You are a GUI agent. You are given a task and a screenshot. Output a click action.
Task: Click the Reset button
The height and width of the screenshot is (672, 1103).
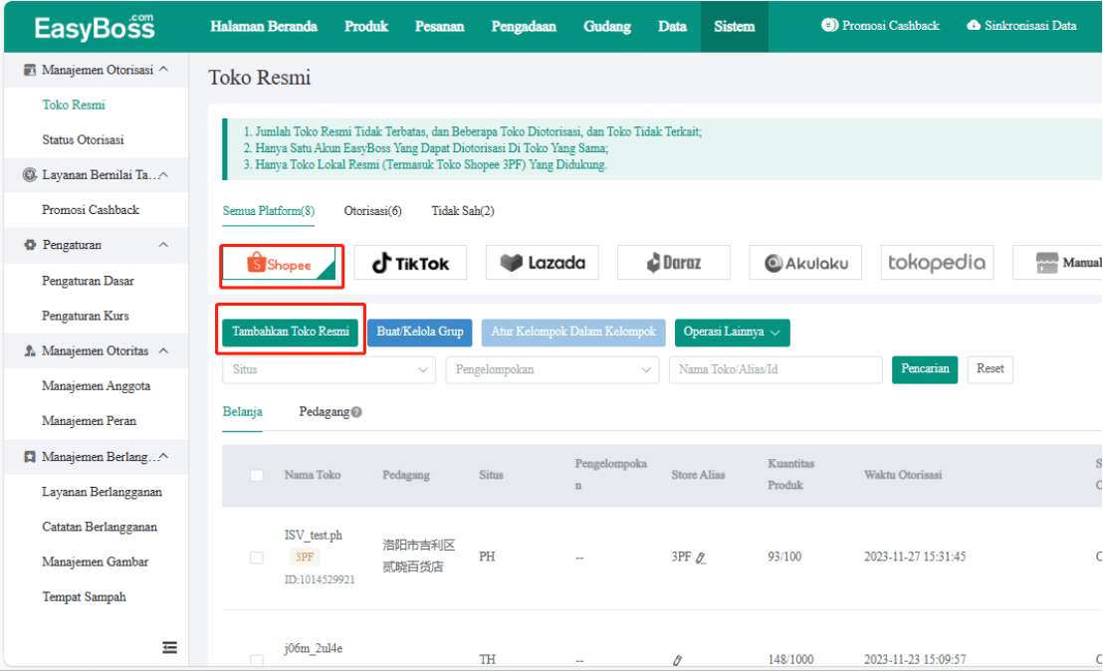point(991,369)
